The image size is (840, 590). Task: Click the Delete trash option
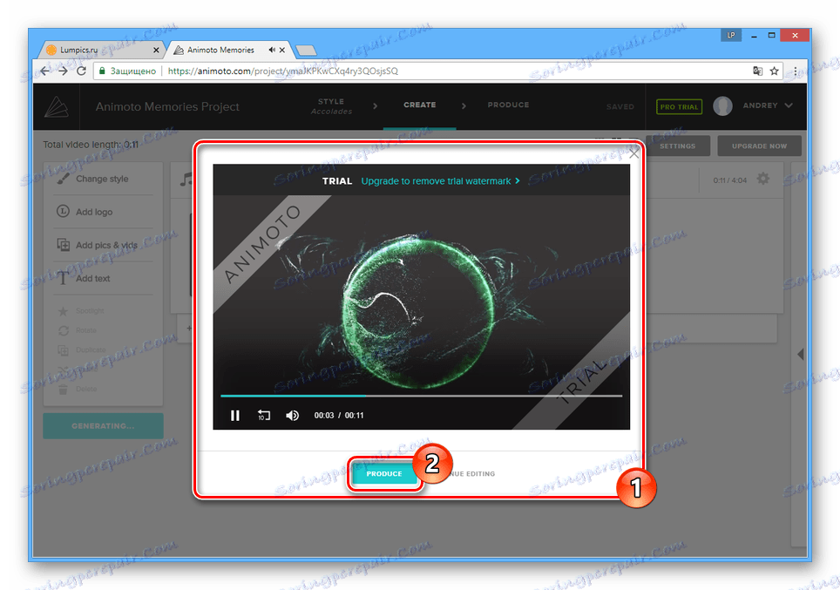pyautogui.click(x=78, y=389)
